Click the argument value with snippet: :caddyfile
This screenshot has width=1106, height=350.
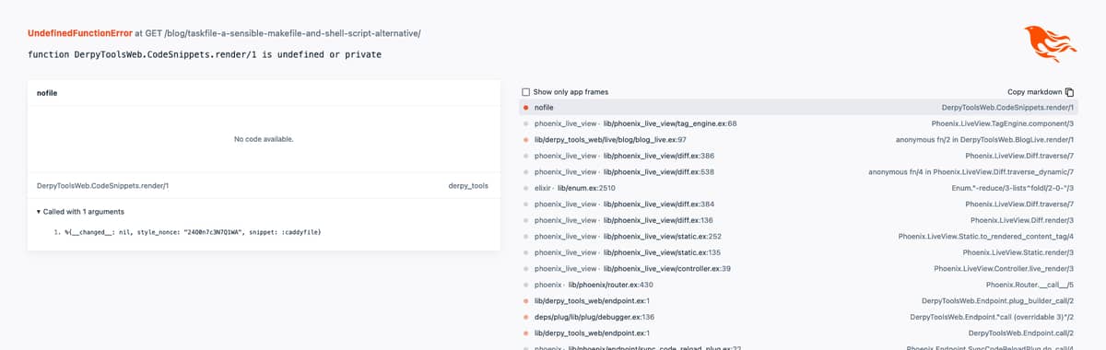193,231
